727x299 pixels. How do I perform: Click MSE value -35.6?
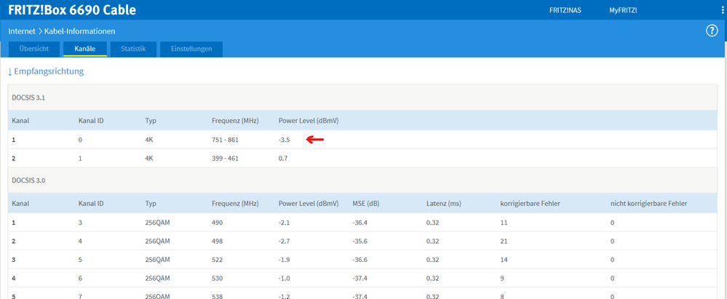click(x=359, y=241)
